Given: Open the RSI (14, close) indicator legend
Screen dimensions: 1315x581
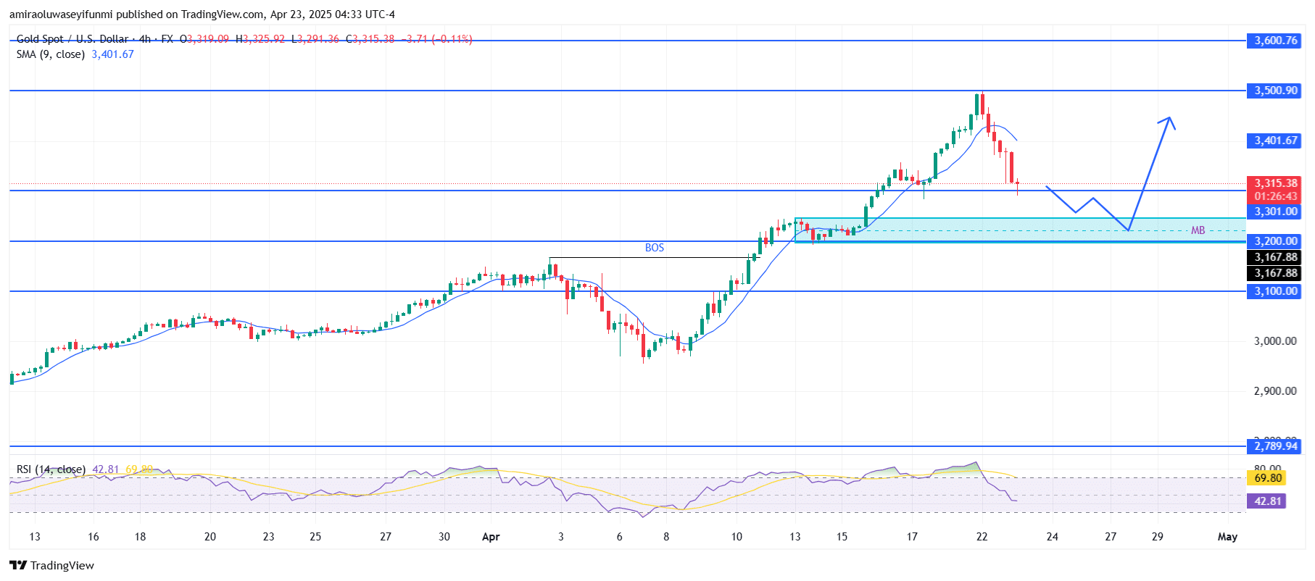Looking at the screenshot, I should click(51, 469).
